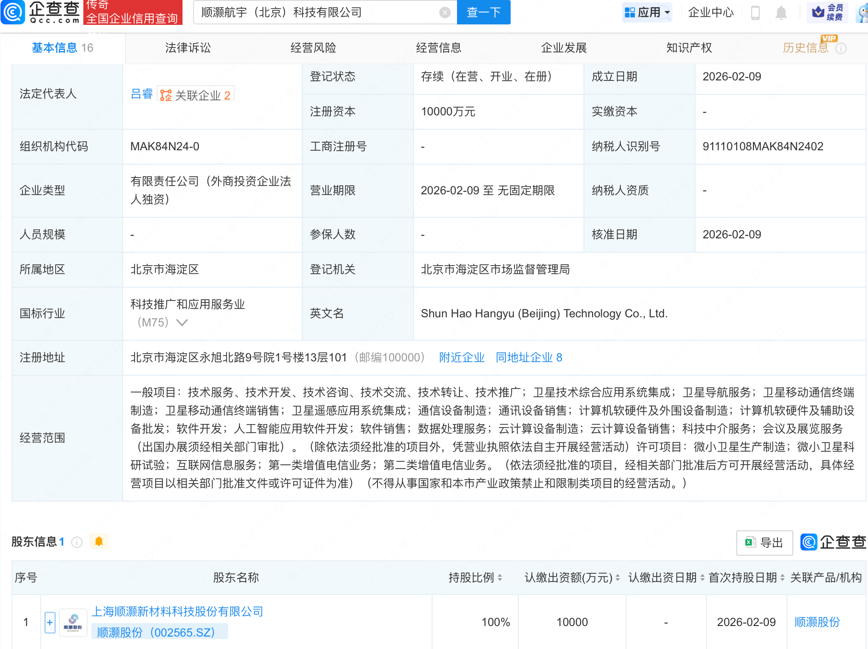This screenshot has width=868, height=649.
Task: Select the English name Shun Hao Hangyu text
Action: click(x=544, y=313)
